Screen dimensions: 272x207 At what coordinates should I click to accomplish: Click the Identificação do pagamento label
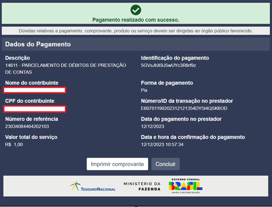tap(175, 58)
